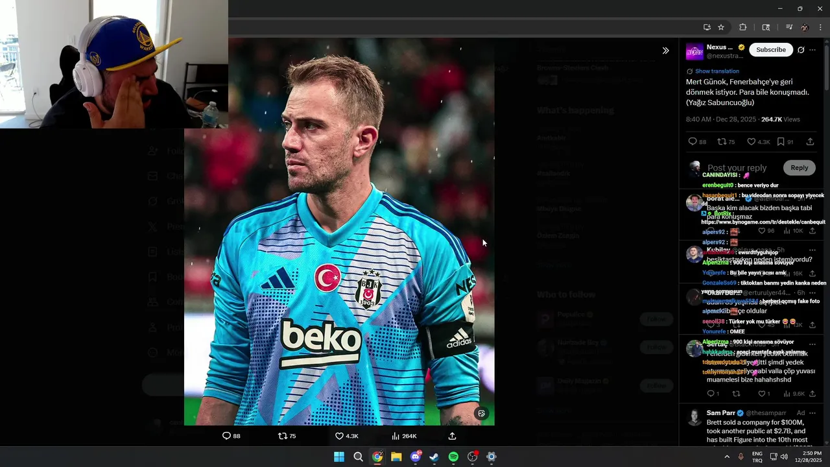
Task: Click reply icon on last comment showing 1
Action: (x=710, y=394)
